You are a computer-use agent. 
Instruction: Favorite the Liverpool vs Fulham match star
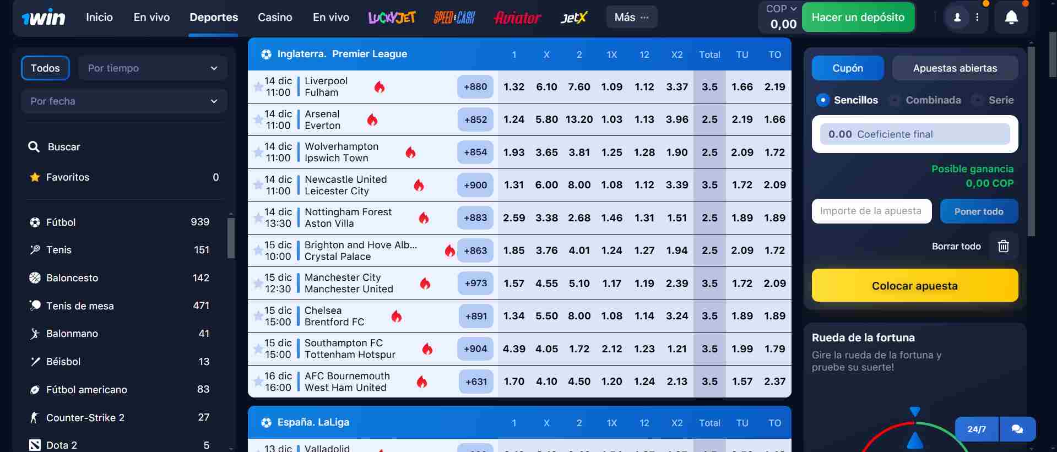258,86
